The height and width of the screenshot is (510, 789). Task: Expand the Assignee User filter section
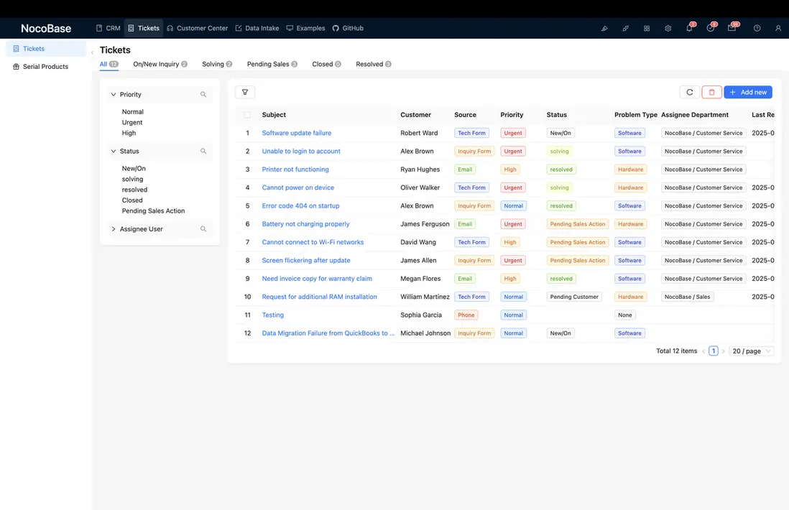point(114,228)
